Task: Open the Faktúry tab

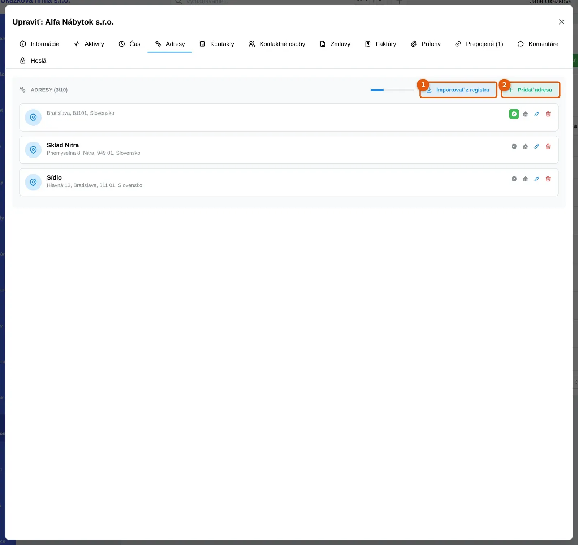Action: tap(380, 44)
